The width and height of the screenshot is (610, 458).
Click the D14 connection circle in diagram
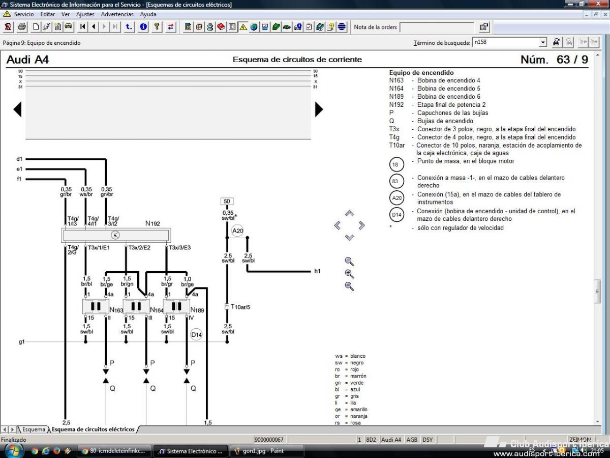pyautogui.click(x=196, y=335)
